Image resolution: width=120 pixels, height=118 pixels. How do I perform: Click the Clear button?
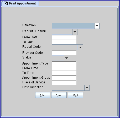59,95
